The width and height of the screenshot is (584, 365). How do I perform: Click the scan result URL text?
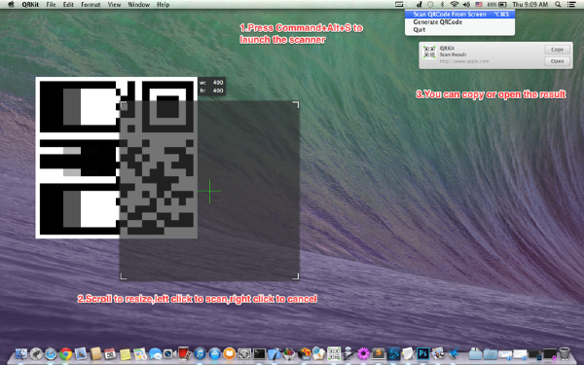tap(464, 61)
